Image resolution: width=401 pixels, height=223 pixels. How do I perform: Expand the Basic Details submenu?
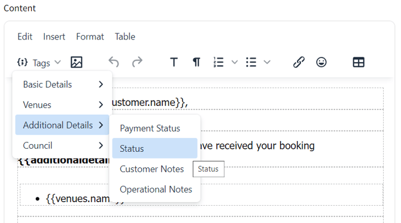(x=62, y=84)
